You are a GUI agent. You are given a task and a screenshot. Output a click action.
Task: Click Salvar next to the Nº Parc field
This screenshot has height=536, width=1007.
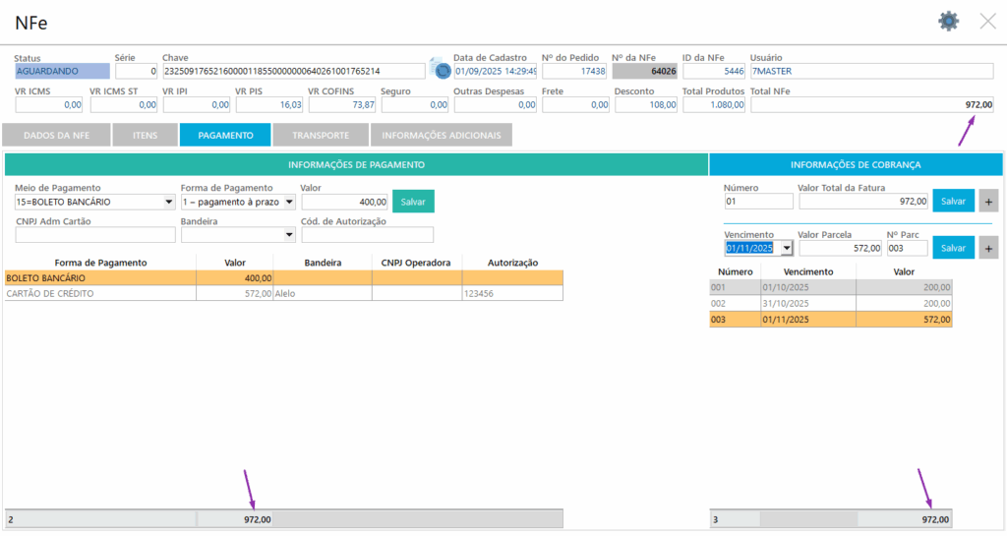(953, 248)
